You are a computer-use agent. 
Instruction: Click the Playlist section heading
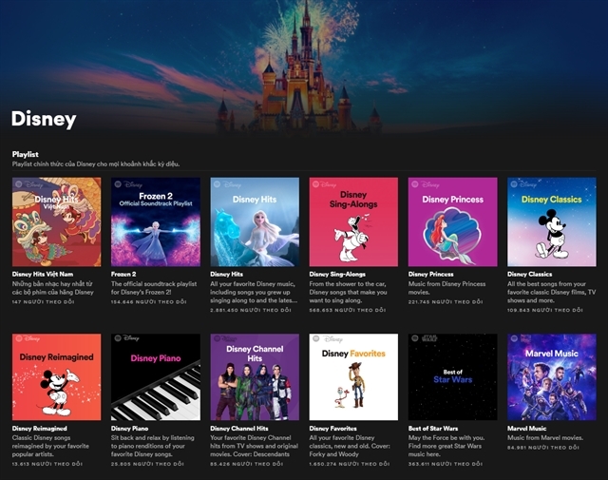click(x=26, y=154)
